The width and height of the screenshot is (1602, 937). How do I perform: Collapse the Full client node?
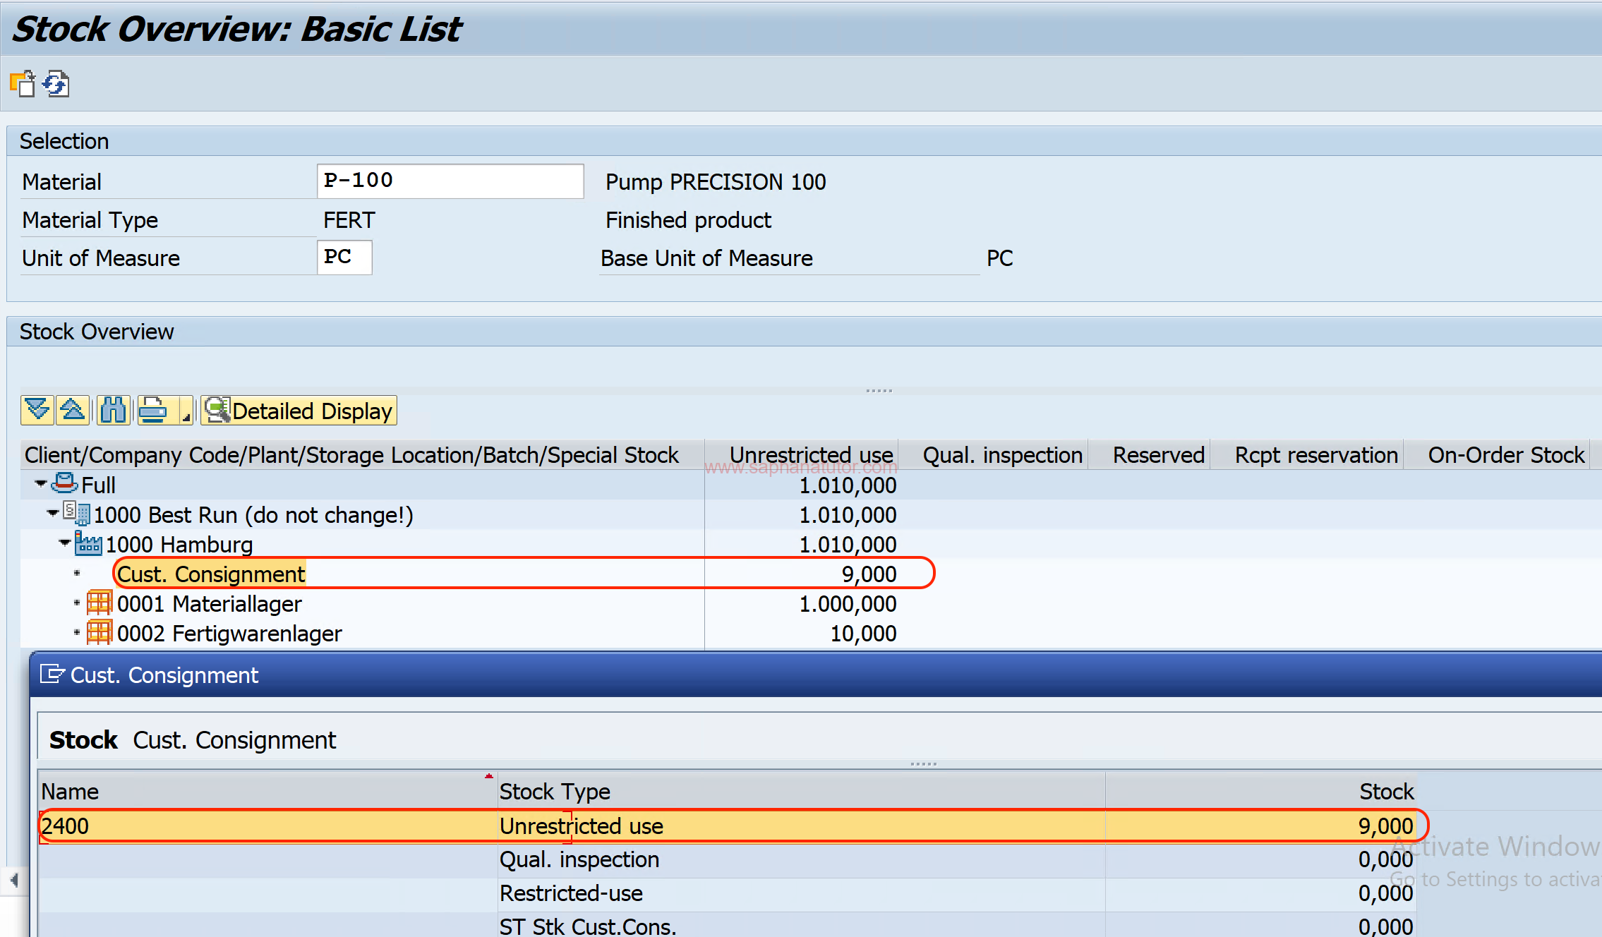[41, 484]
